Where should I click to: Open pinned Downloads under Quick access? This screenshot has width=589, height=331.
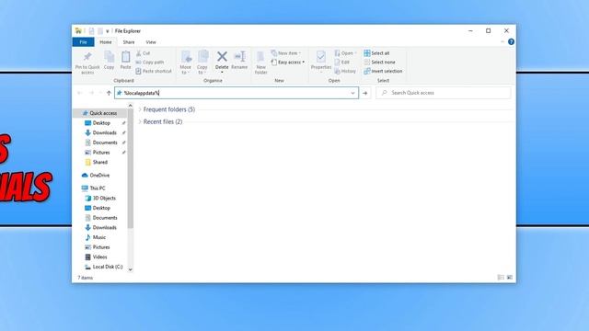(104, 132)
